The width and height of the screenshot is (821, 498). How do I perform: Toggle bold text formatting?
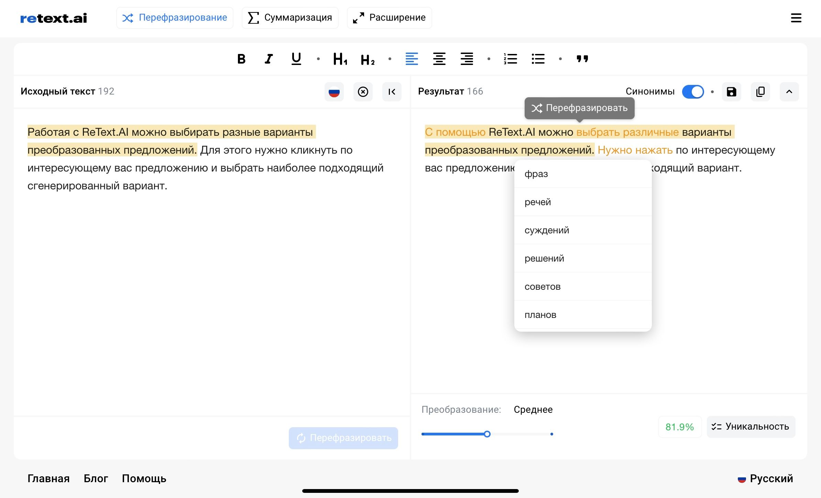241,59
